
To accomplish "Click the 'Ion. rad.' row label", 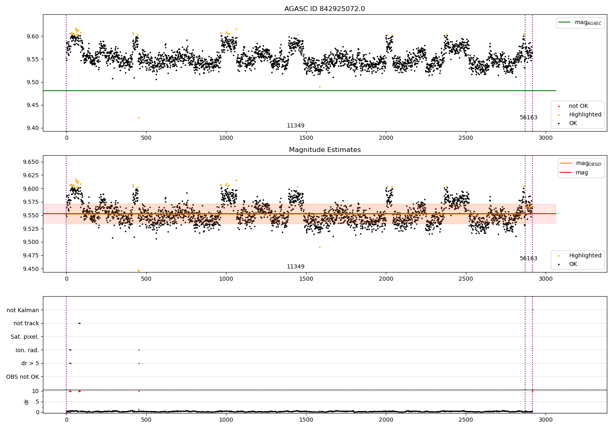I will point(27,350).
